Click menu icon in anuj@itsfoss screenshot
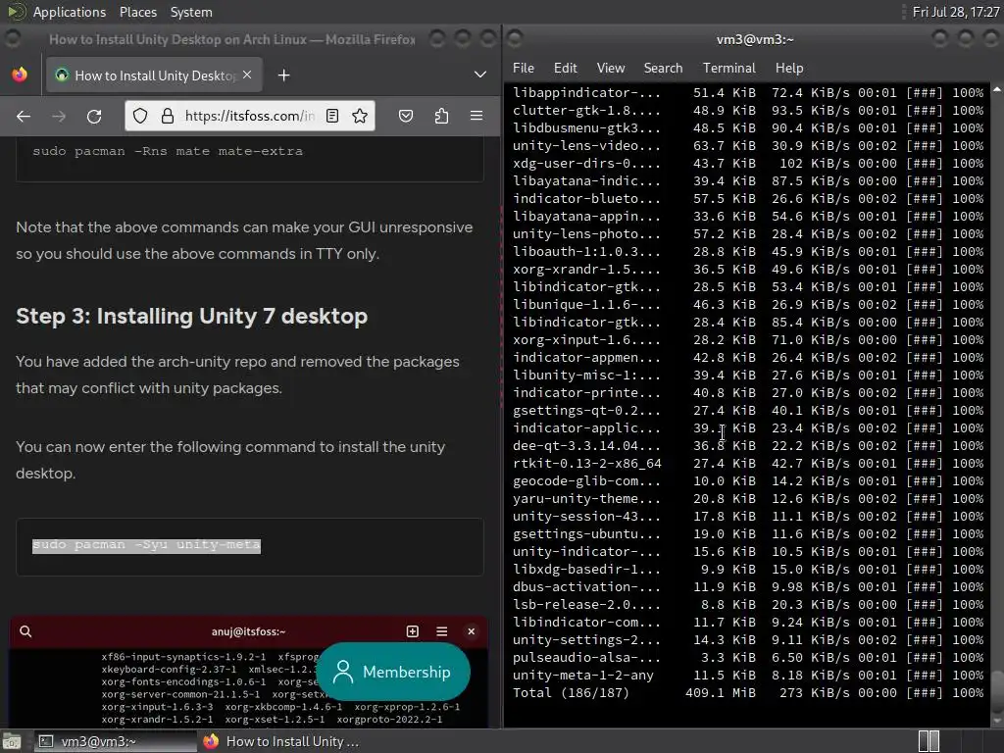Screen dimensions: 1004x753 (442, 631)
